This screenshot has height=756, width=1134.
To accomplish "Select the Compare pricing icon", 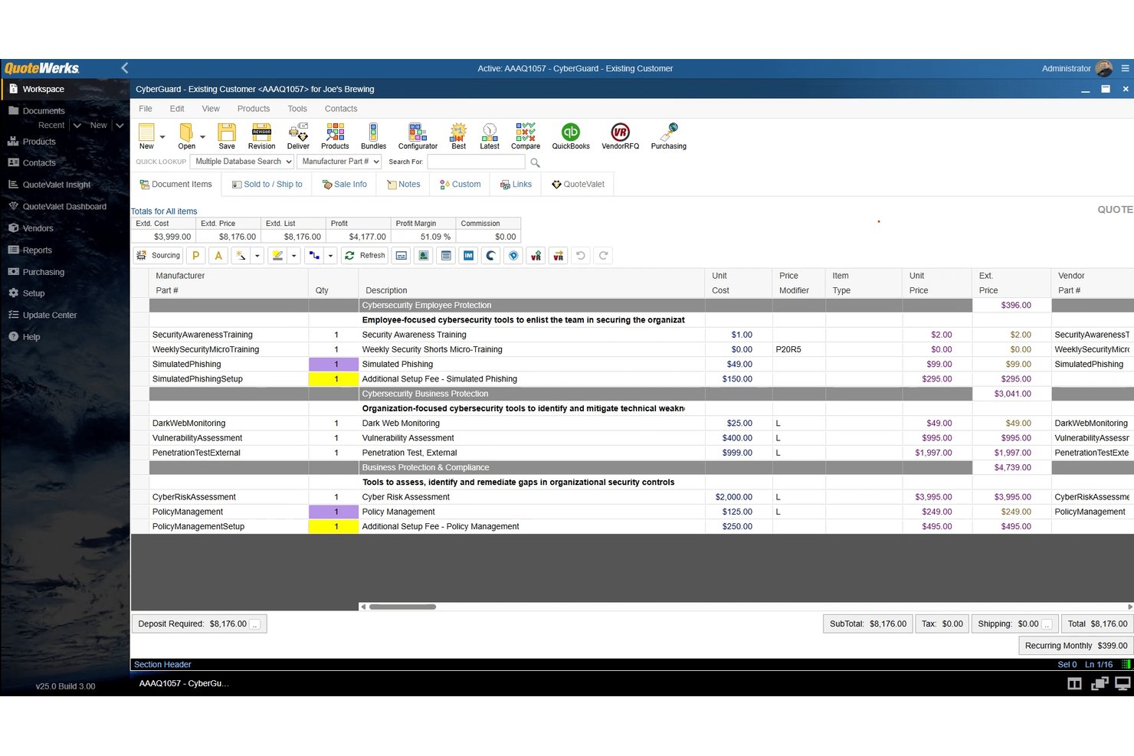I will point(525,136).
